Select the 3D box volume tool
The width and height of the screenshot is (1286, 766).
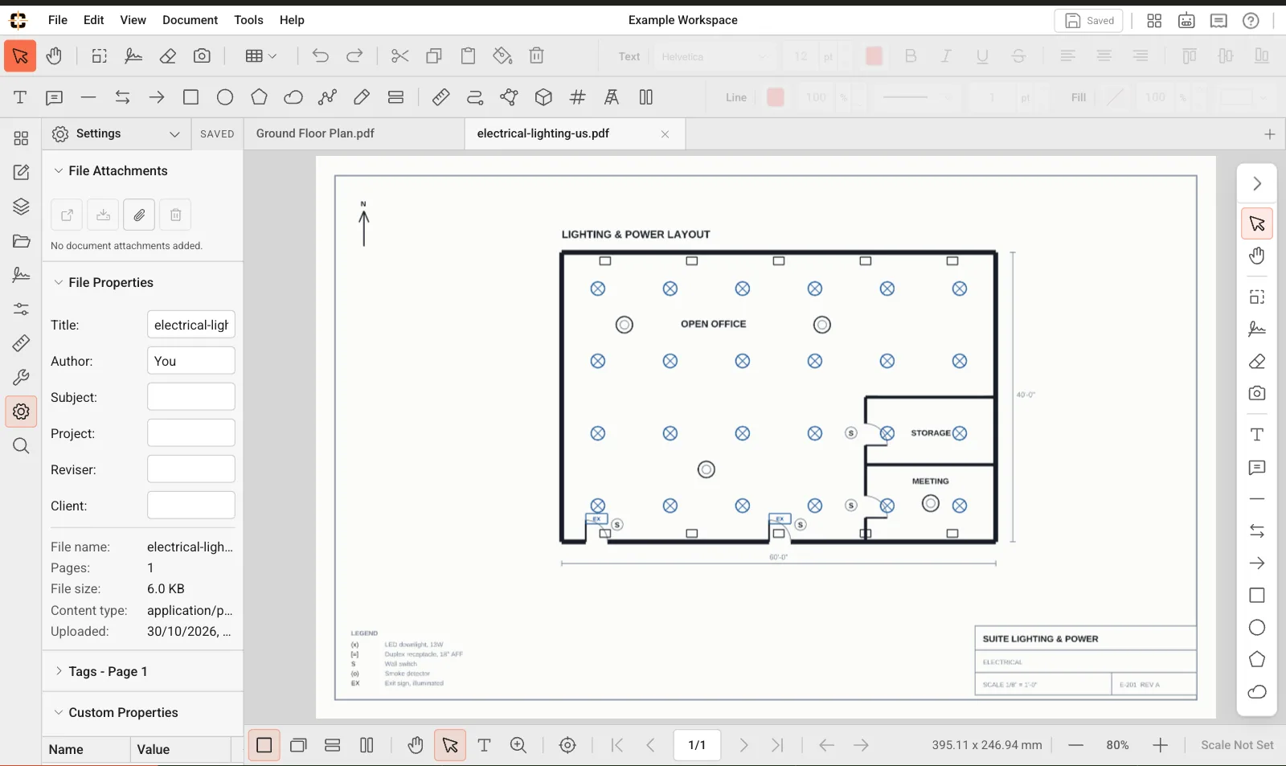click(x=543, y=97)
